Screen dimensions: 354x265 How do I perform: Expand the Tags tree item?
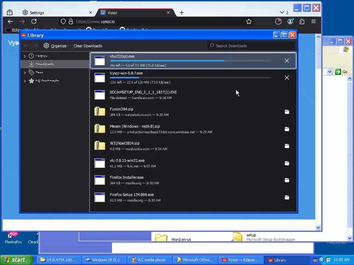pyautogui.click(x=25, y=72)
